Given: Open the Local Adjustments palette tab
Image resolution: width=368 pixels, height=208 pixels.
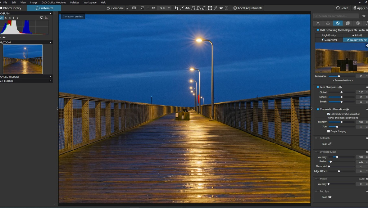Looking at the screenshot, I should [x=358, y=23].
